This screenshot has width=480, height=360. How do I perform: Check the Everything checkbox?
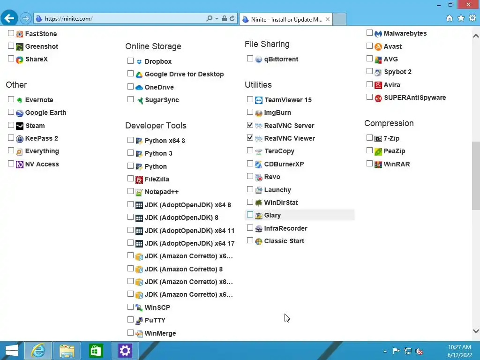click(x=11, y=150)
